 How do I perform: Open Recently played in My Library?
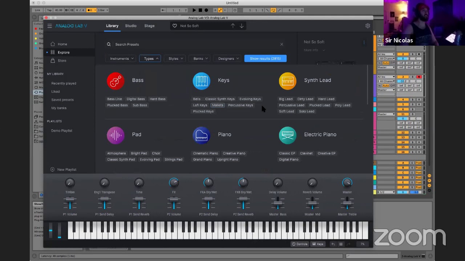pos(64,83)
